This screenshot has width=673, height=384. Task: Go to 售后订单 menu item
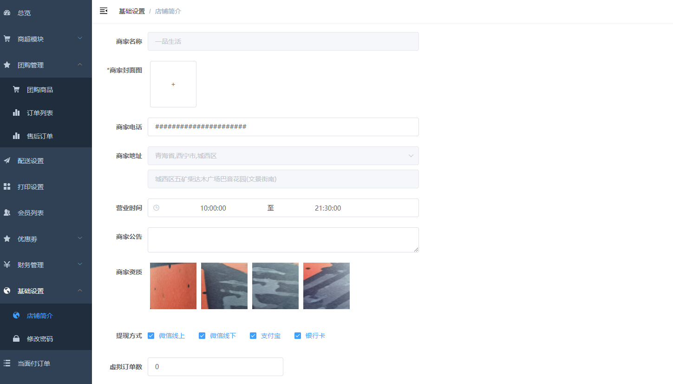pyautogui.click(x=40, y=136)
